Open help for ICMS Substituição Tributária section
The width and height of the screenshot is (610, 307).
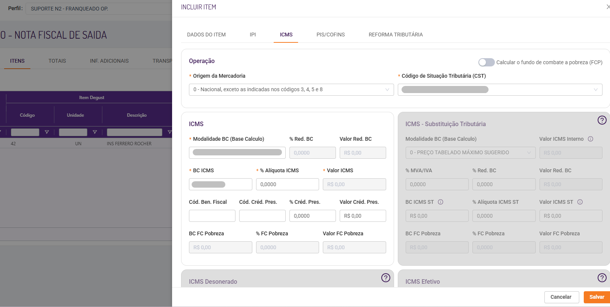(602, 120)
